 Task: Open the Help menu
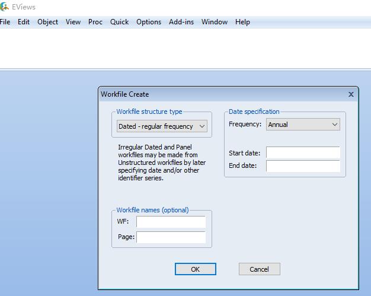pyautogui.click(x=242, y=22)
